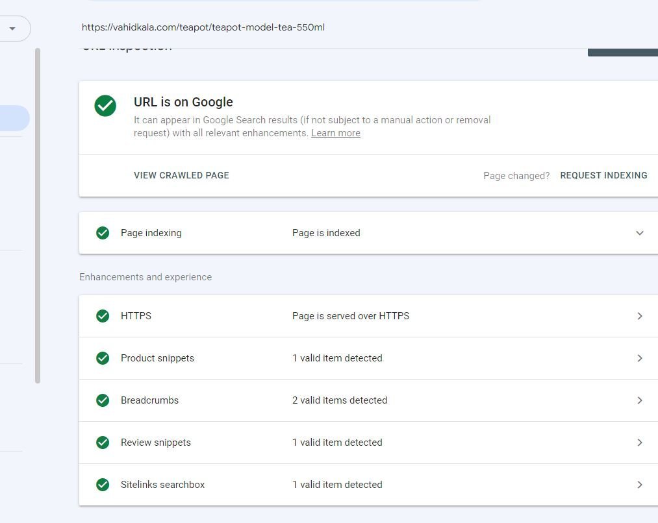Open the property selector dropdown arrow
The height and width of the screenshot is (523, 658).
click(12, 29)
